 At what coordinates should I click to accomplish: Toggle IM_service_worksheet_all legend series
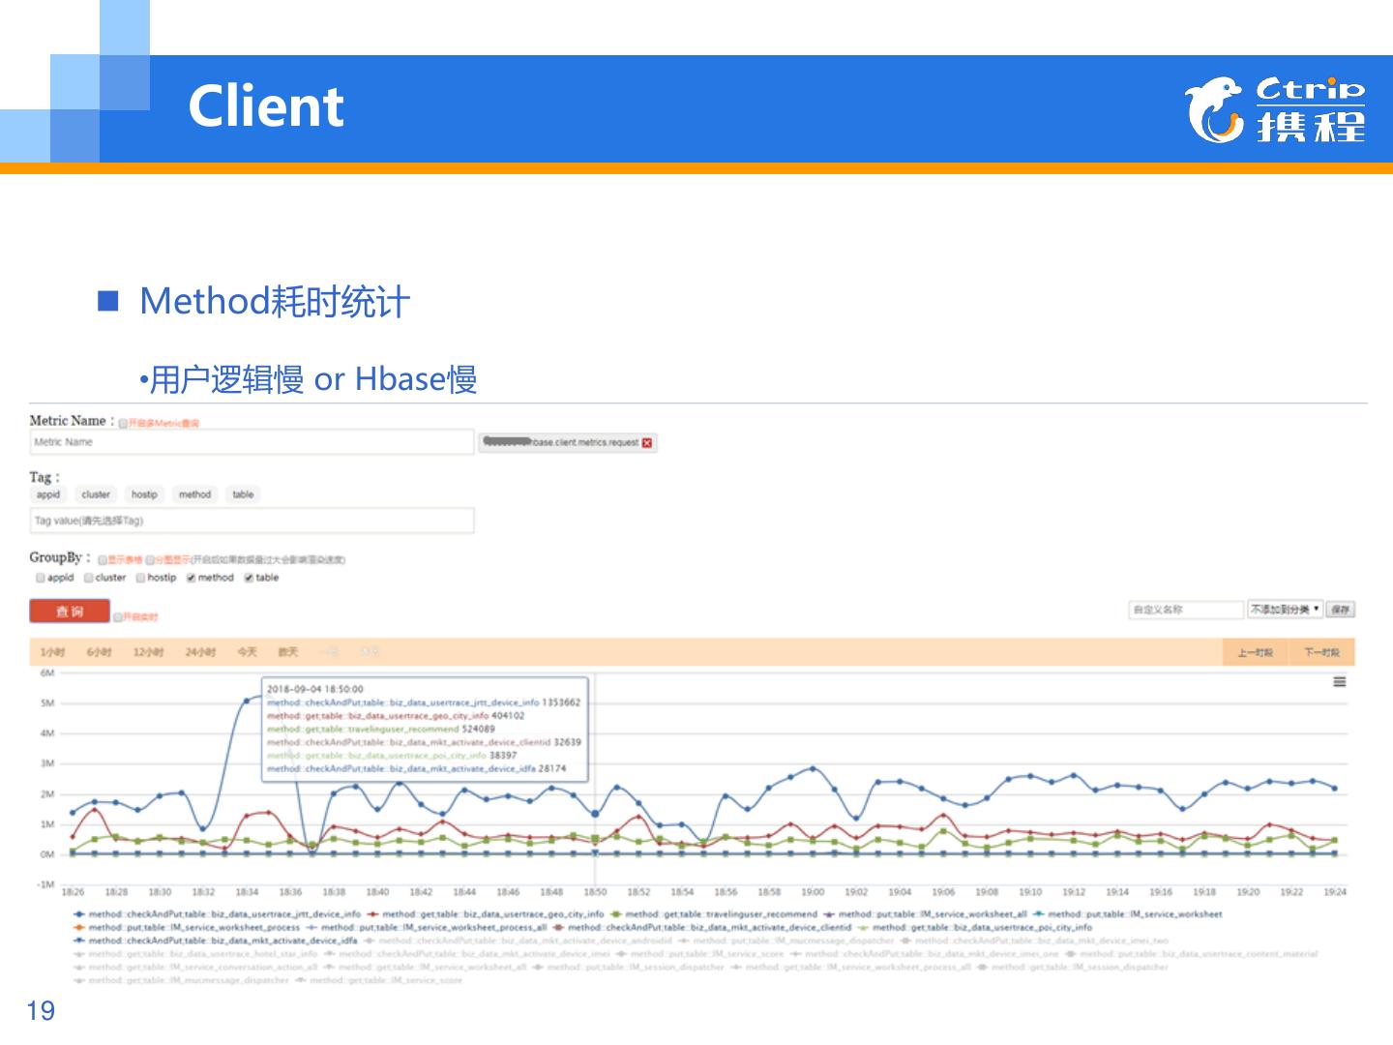(x=931, y=914)
